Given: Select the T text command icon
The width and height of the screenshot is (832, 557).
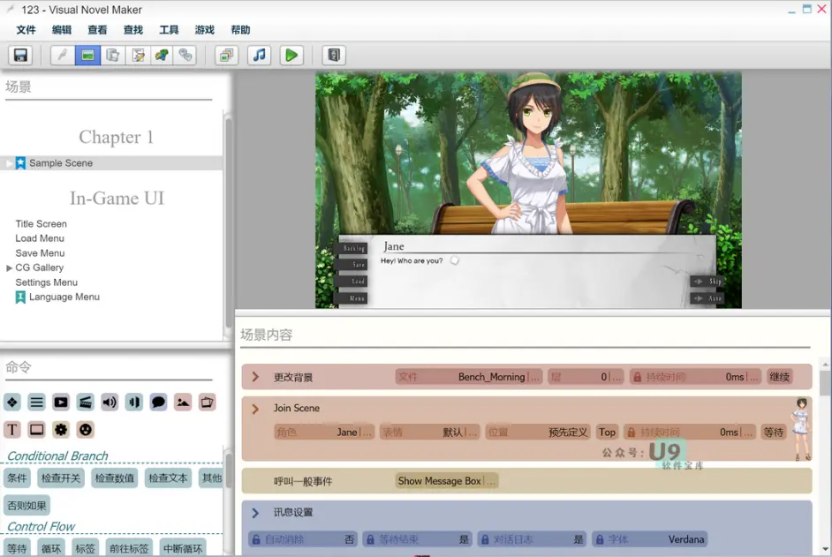Looking at the screenshot, I should click(x=12, y=429).
